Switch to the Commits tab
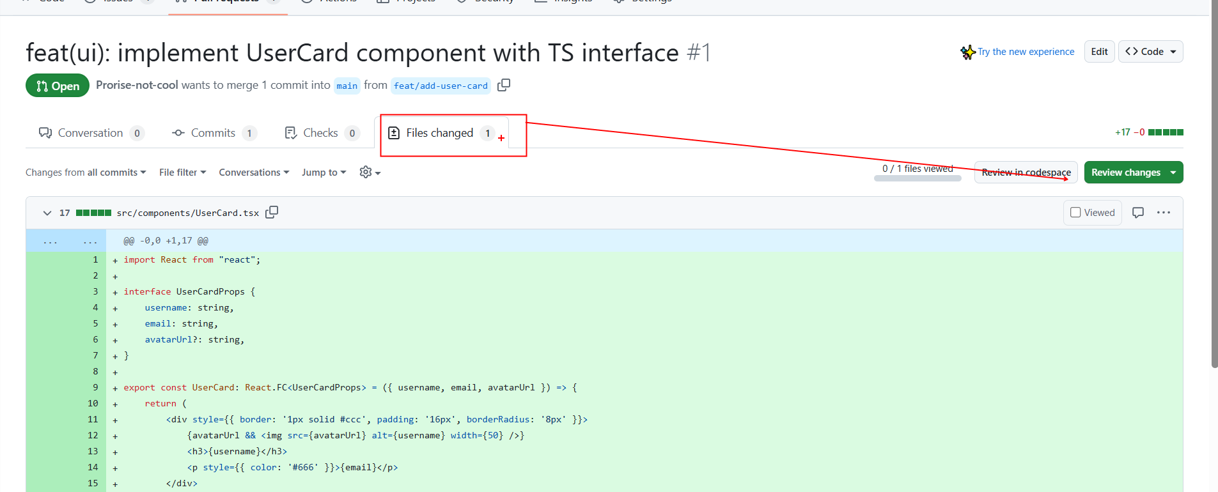This screenshot has height=492, width=1218. tap(213, 133)
